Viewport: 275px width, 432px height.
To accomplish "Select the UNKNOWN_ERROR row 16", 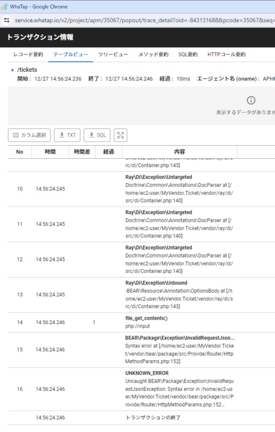I will click(x=142, y=389).
